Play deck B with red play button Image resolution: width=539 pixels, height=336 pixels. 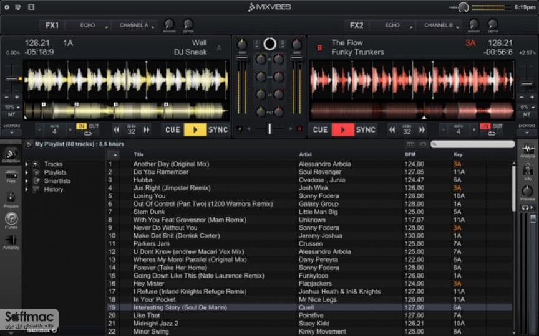pyautogui.click(x=342, y=129)
